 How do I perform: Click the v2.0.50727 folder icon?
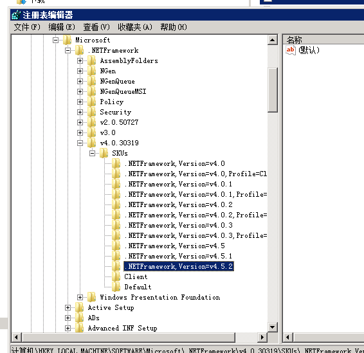(91, 122)
